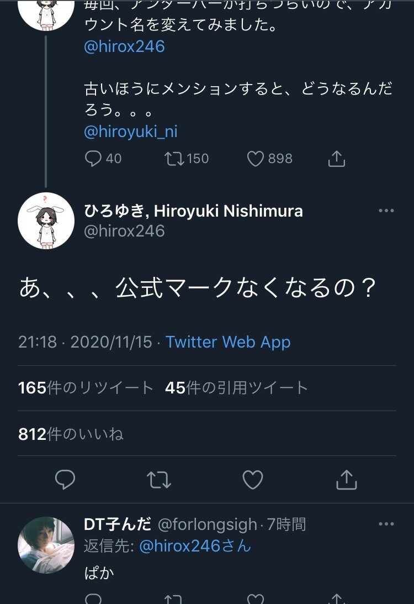Open the Twitter Web App source link
This screenshot has height=604, width=414.
pyautogui.click(x=228, y=342)
